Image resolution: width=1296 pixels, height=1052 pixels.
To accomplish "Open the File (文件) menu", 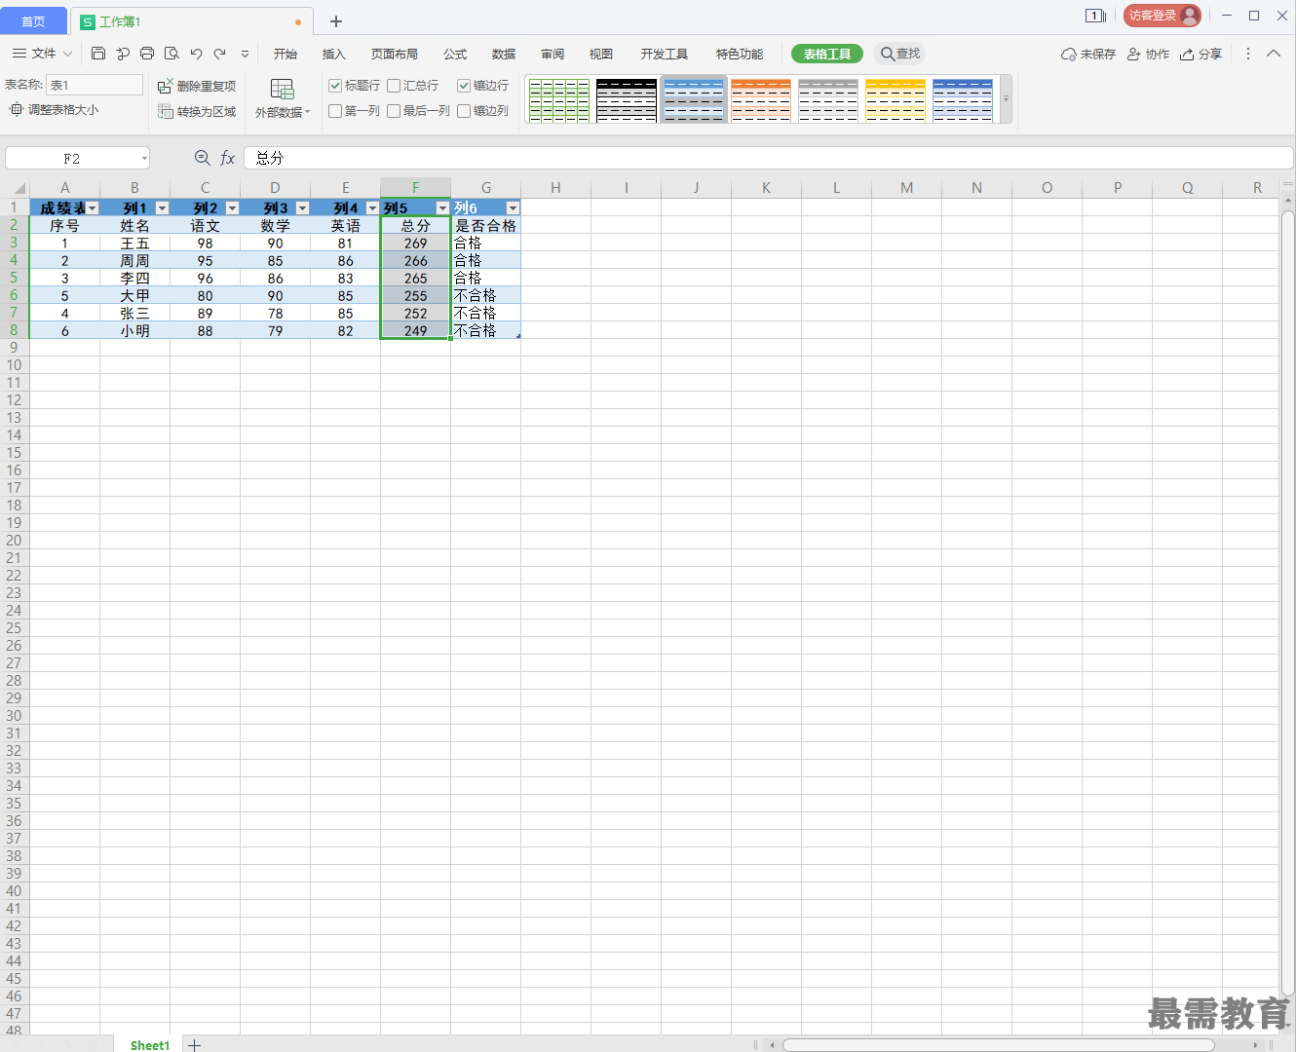I will tap(43, 54).
